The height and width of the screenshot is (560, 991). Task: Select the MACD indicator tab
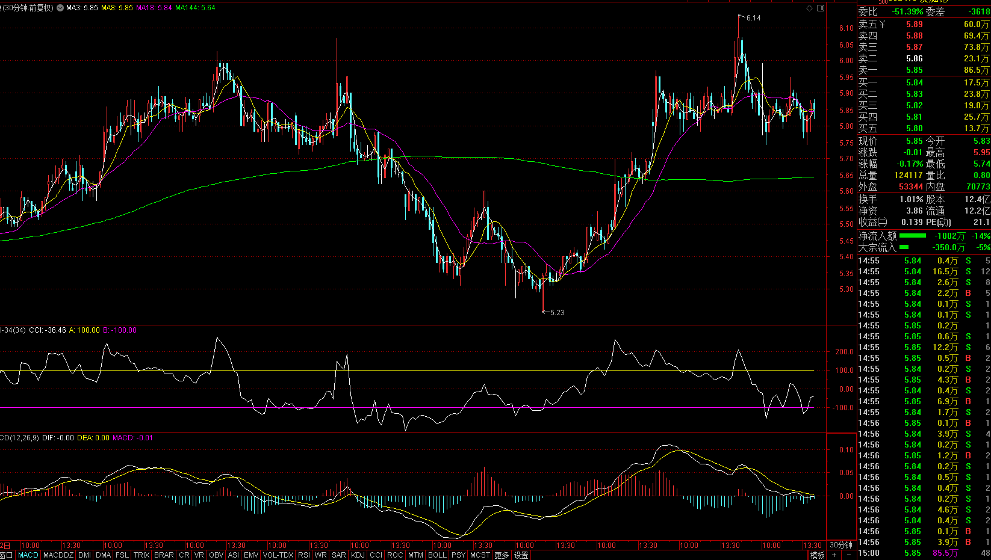[x=28, y=555]
